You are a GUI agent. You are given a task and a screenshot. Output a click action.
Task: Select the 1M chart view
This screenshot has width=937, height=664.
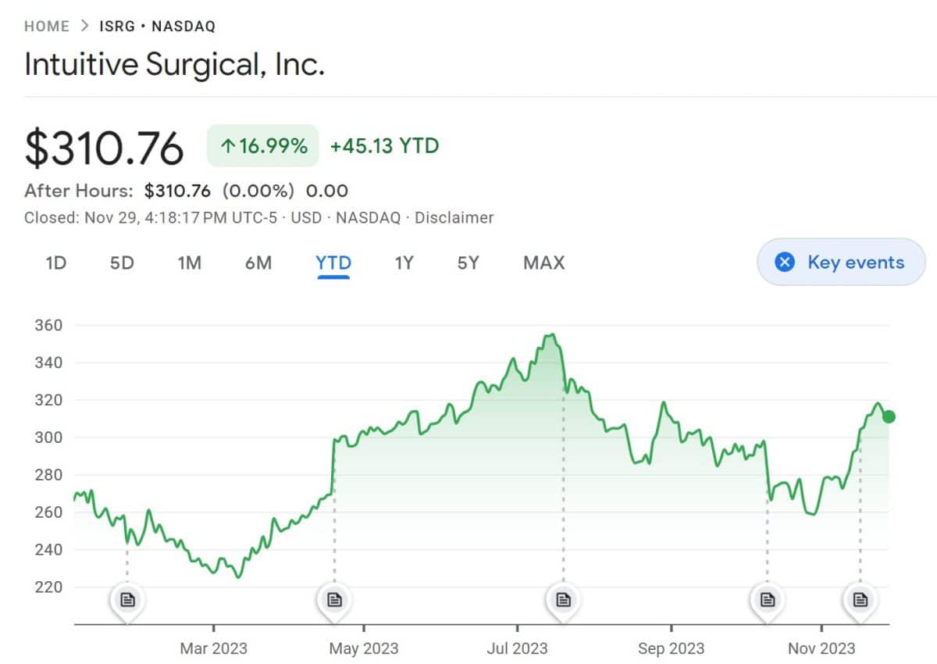click(x=189, y=263)
